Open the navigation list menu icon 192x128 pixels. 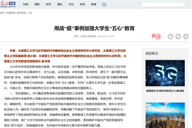[x=104, y=5]
